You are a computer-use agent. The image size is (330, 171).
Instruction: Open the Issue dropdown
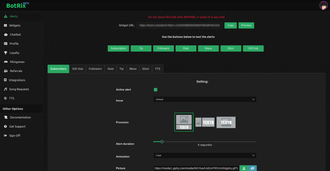click(x=205, y=99)
